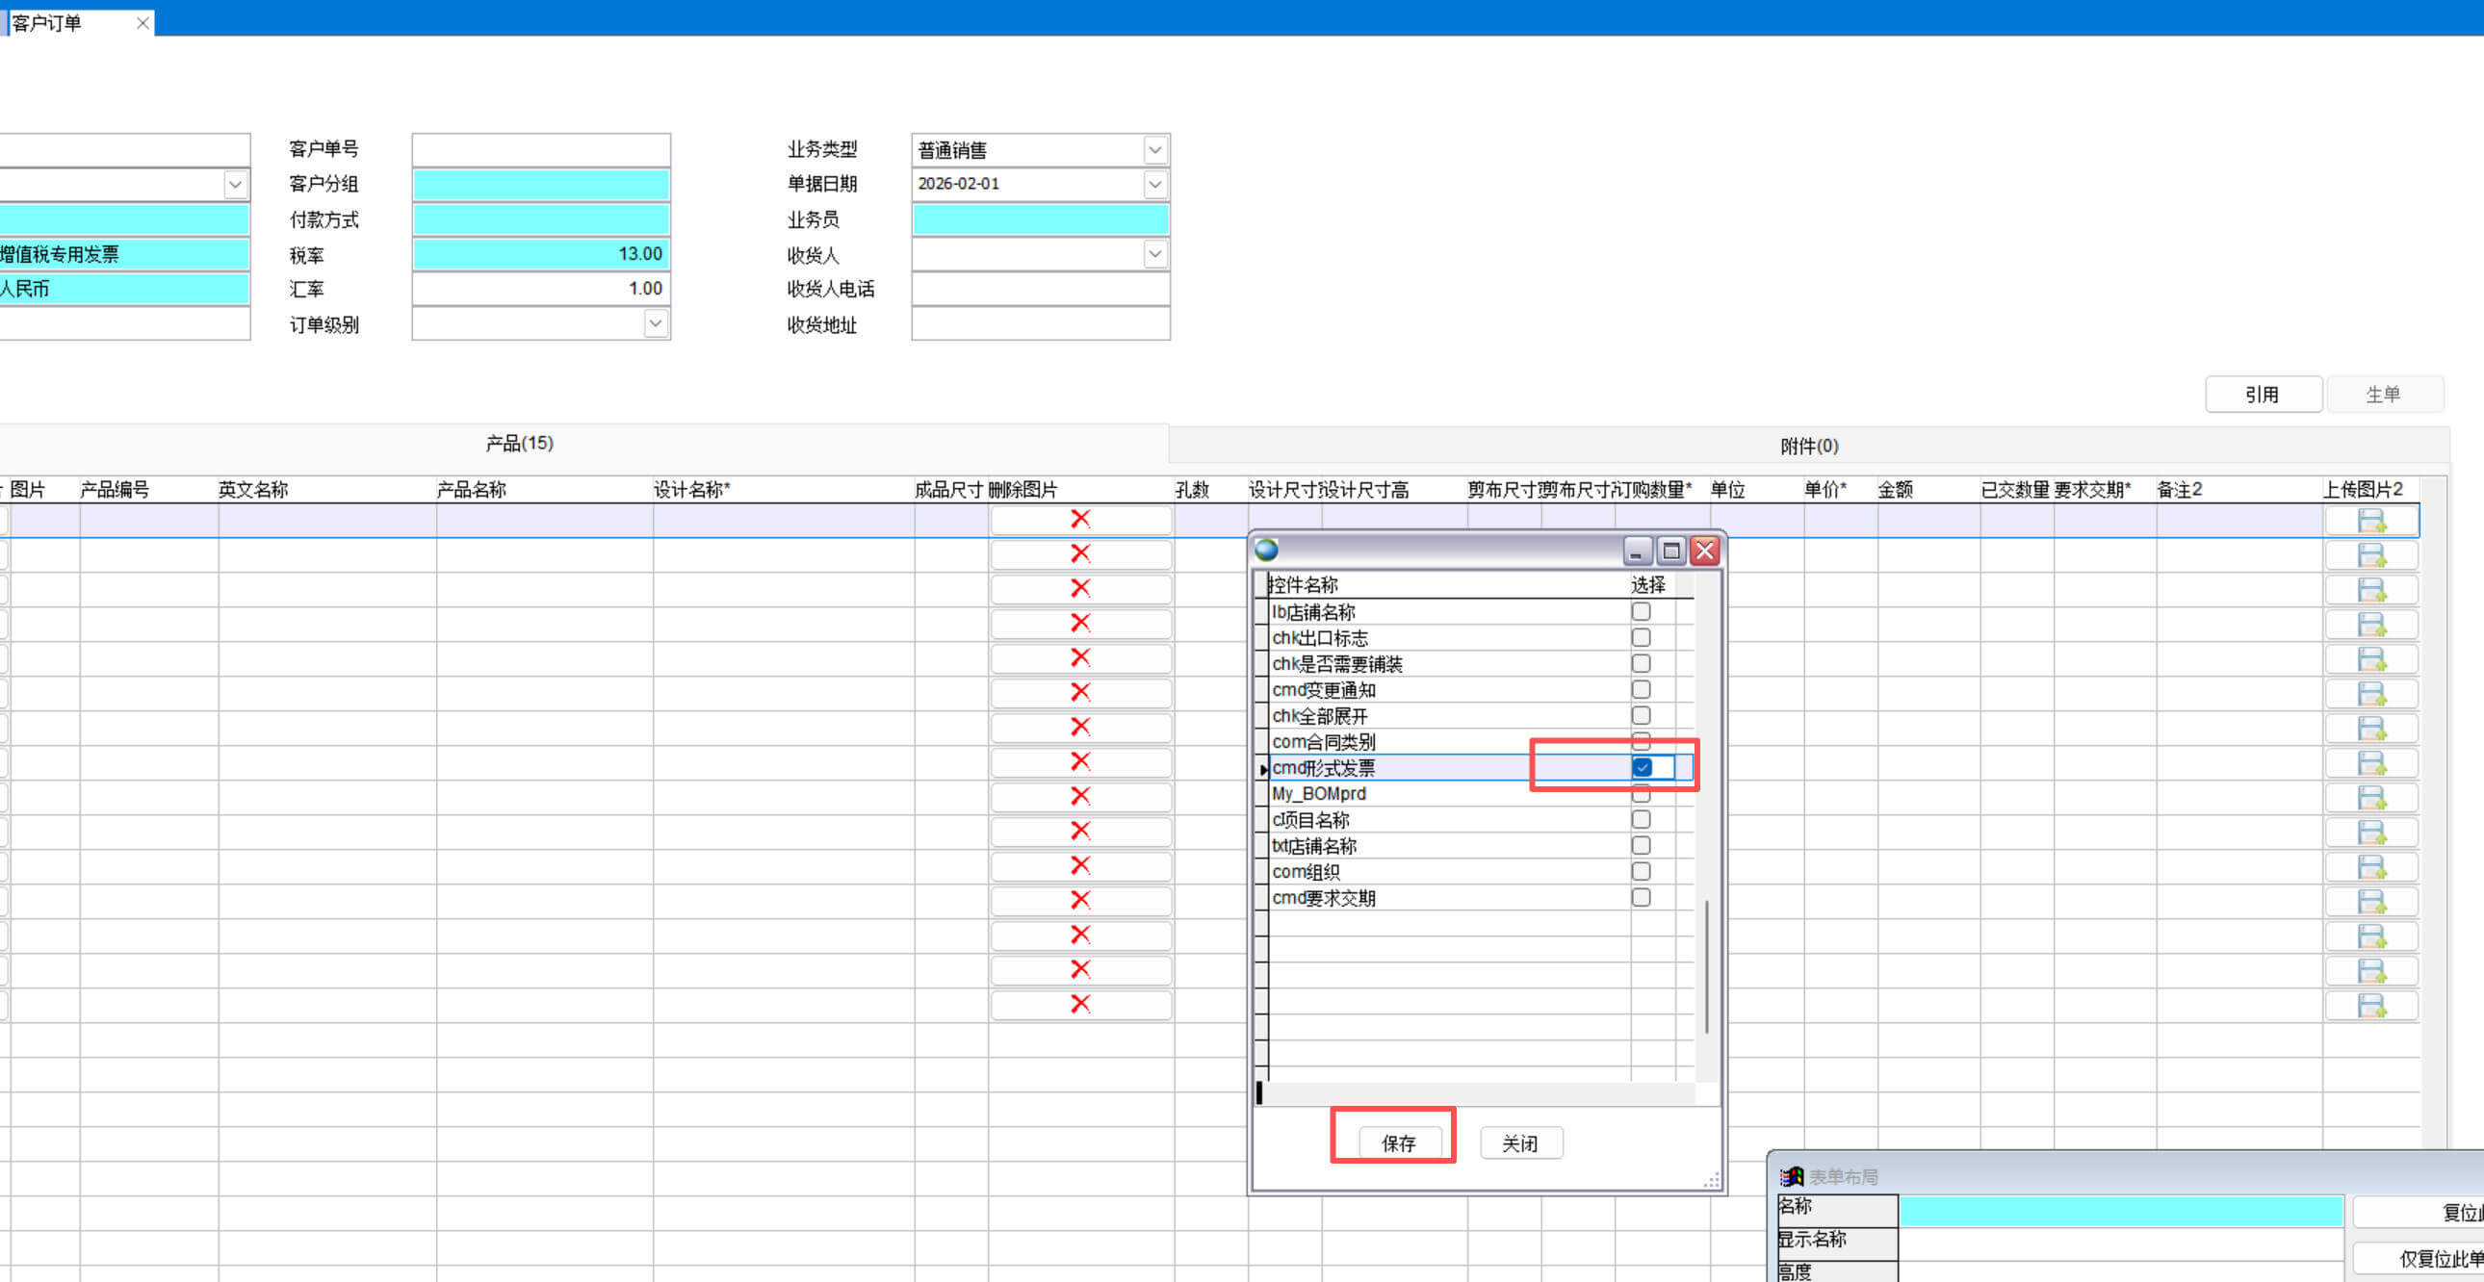
Task: Click the 客户单号 input field
Action: 540,150
